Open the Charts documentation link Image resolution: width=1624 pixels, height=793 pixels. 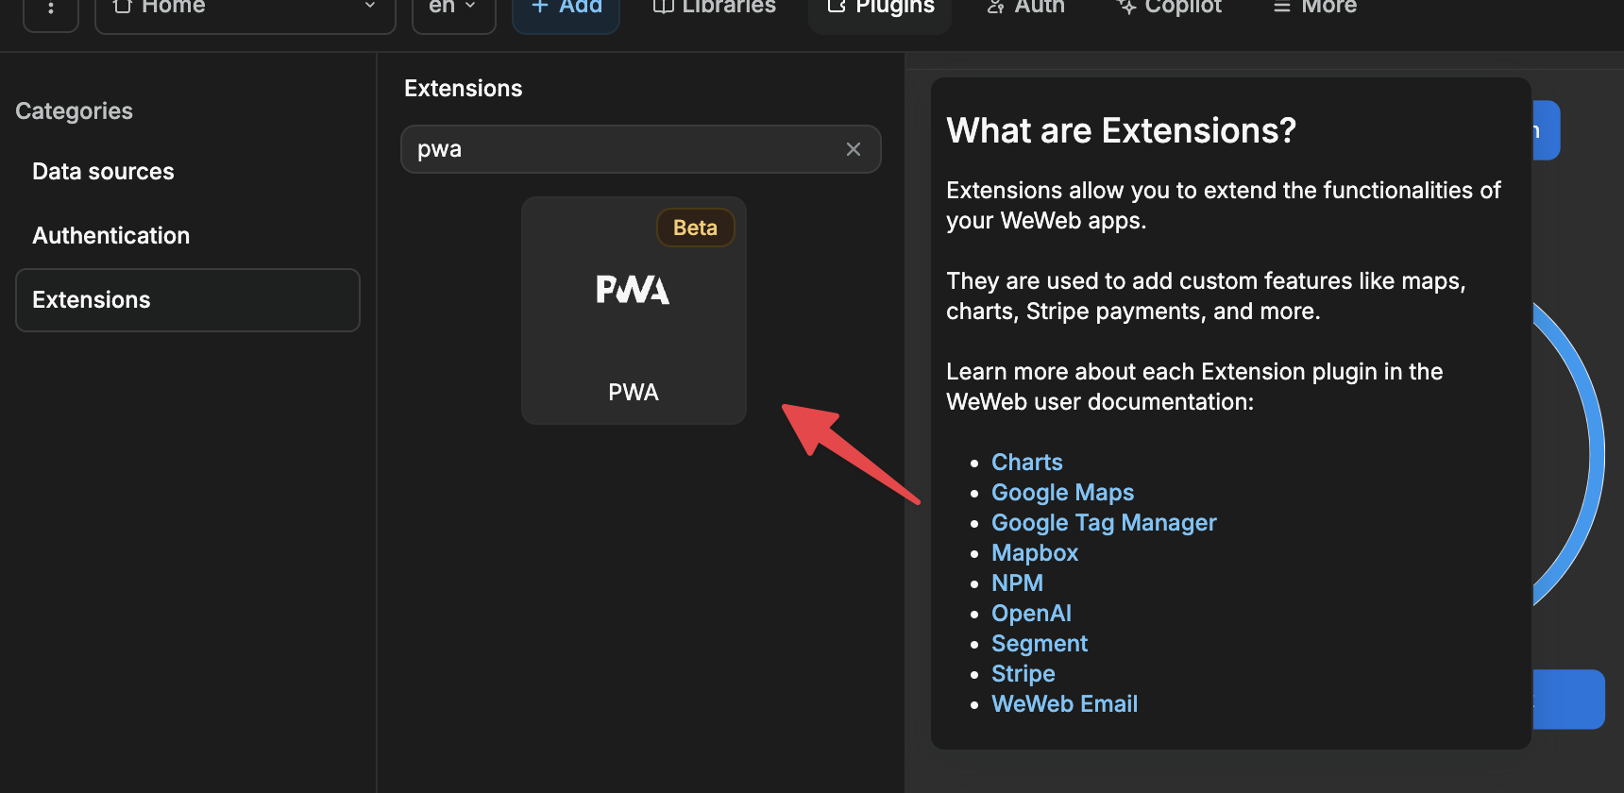[x=1027, y=463]
